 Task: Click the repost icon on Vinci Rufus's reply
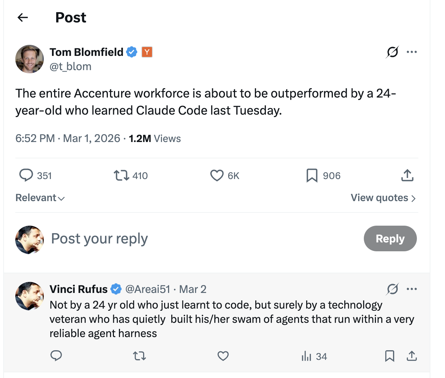coord(139,356)
